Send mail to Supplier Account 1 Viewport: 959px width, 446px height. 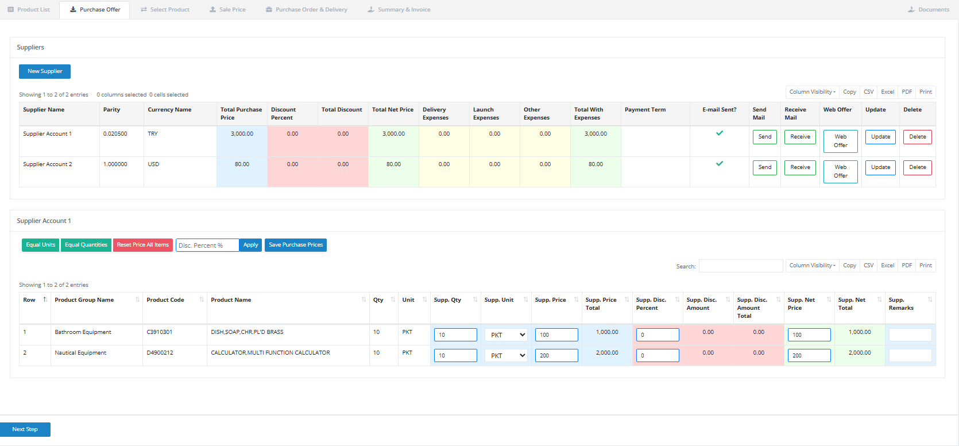point(765,137)
